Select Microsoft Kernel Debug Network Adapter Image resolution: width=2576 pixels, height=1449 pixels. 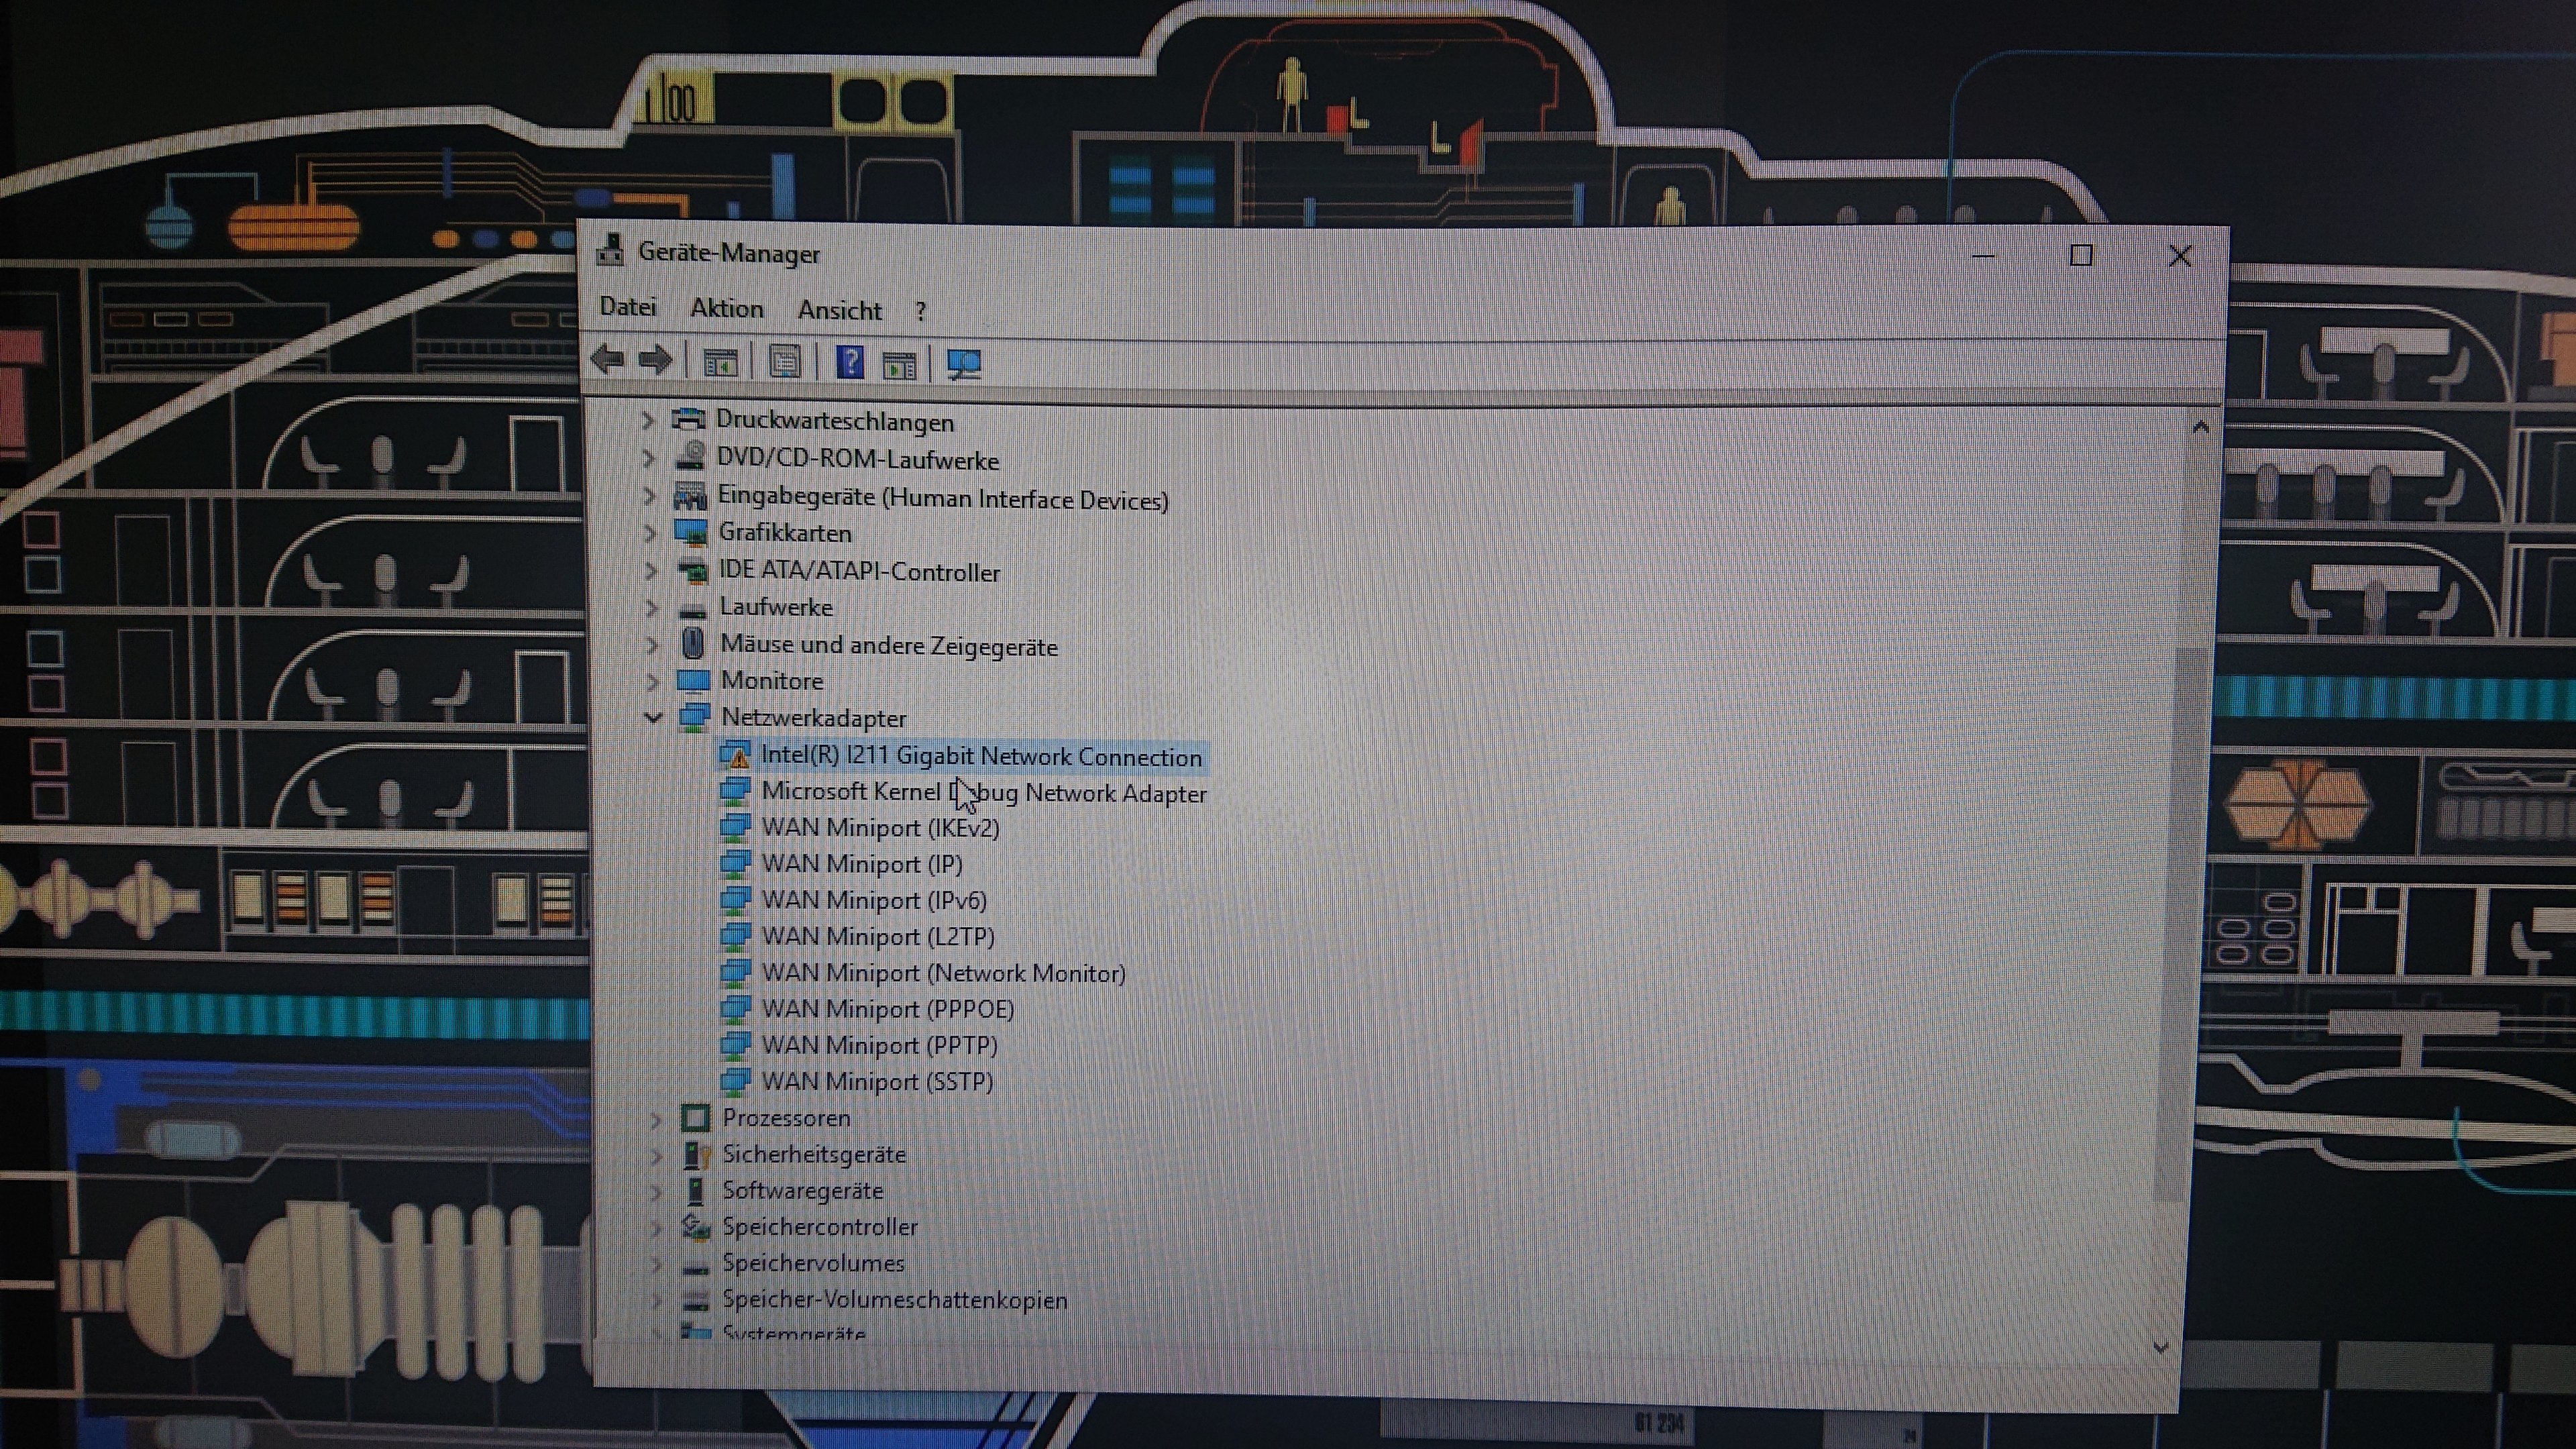coord(983,793)
